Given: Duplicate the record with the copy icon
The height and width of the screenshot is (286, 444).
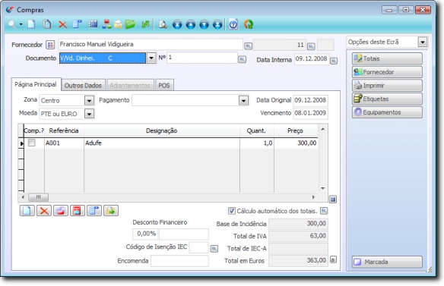Looking at the screenshot, I should click(47, 24).
